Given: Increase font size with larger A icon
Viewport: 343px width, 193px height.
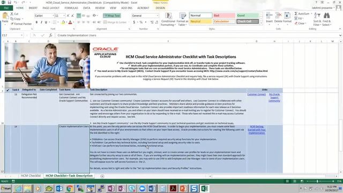Looking at the screenshot, I should tap(68, 16).
